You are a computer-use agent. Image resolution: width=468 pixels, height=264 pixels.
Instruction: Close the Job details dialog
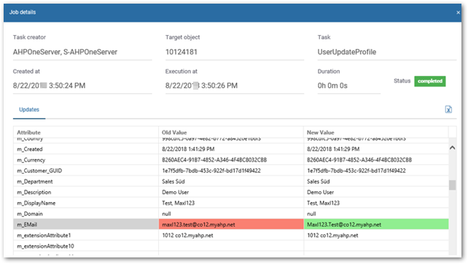coord(458,12)
